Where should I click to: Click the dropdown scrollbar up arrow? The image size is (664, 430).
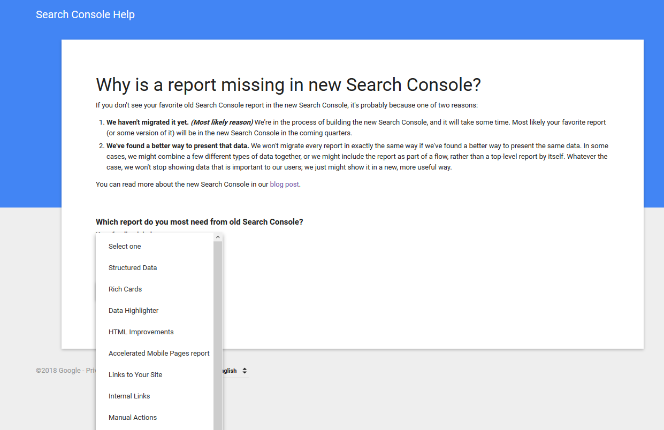(x=218, y=236)
